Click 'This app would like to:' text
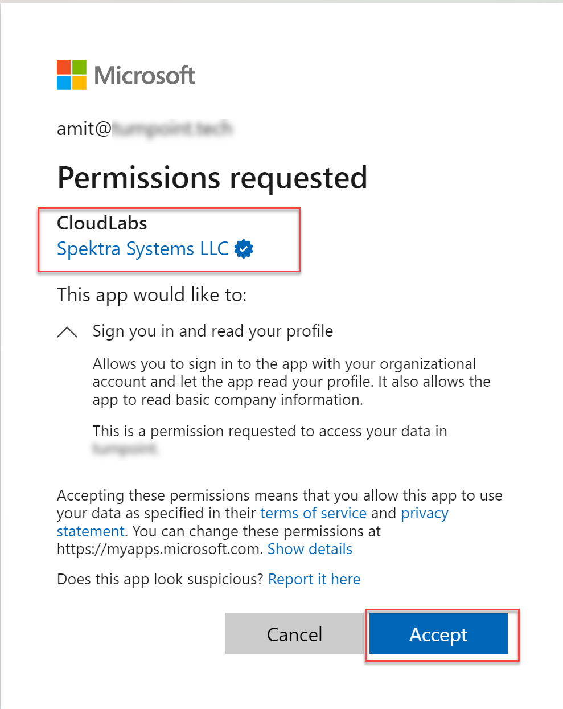 coord(152,295)
